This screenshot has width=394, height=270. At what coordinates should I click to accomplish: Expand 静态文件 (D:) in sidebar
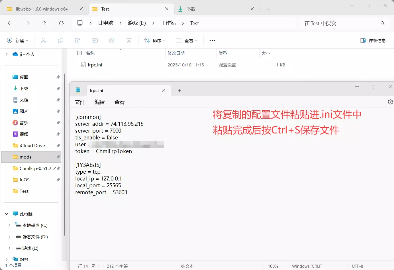[9, 237]
